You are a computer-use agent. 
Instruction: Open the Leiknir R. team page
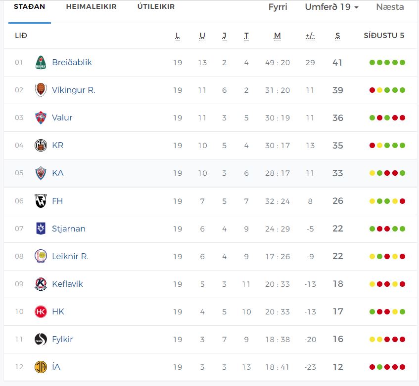(x=70, y=256)
